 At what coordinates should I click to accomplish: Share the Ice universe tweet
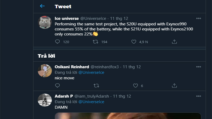(174, 42)
